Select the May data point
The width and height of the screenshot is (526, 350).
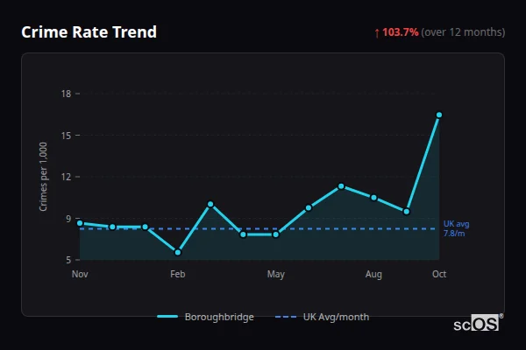pyautogui.click(x=276, y=234)
